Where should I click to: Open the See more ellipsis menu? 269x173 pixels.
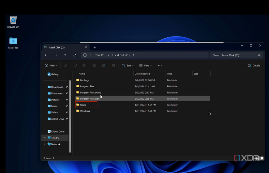tap(160, 65)
